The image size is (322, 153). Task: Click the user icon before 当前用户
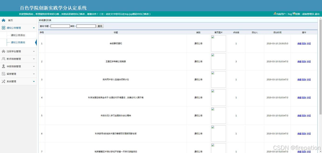(x=274, y=14)
